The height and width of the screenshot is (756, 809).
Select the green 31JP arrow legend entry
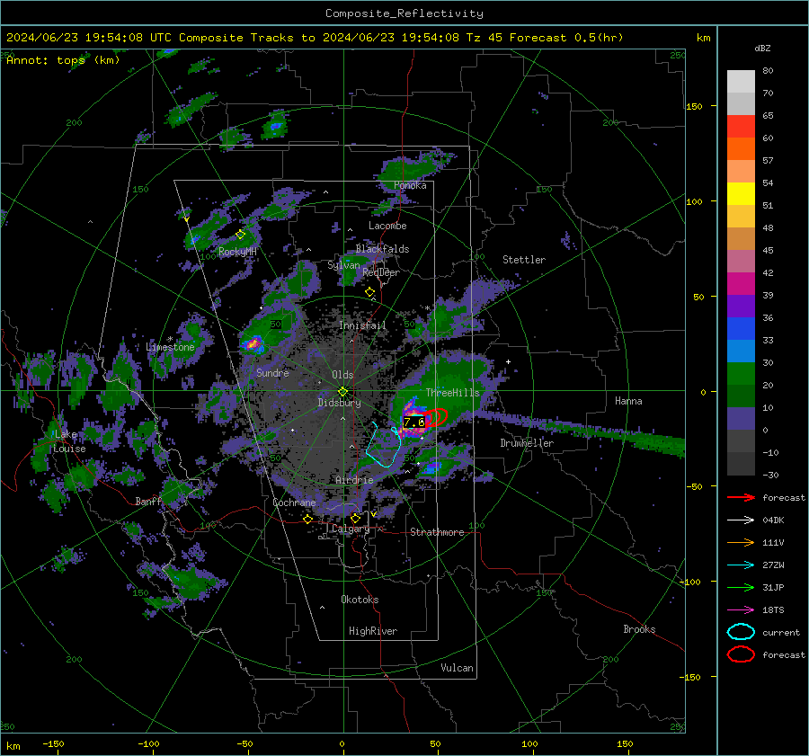click(x=741, y=587)
